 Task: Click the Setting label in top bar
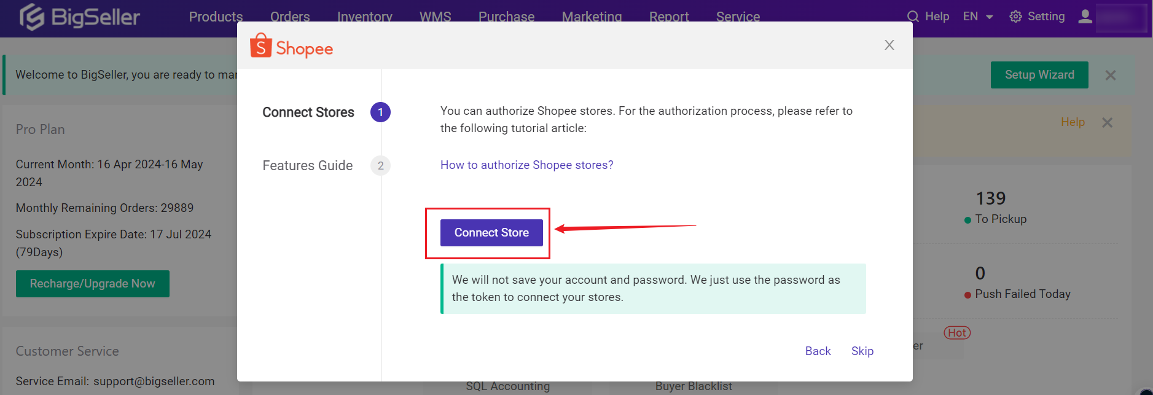pos(1046,17)
